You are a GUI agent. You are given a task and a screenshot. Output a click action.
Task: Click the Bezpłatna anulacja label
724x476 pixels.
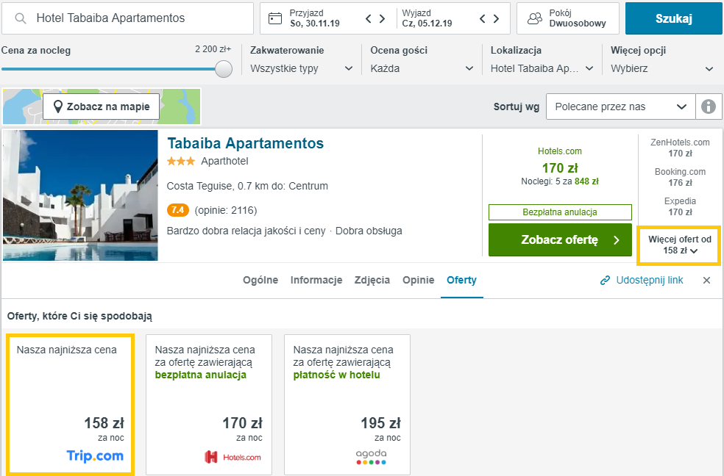(560, 212)
